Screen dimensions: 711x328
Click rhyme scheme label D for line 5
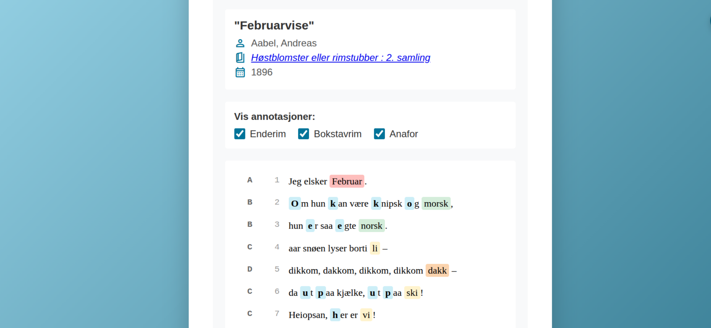[250, 269]
